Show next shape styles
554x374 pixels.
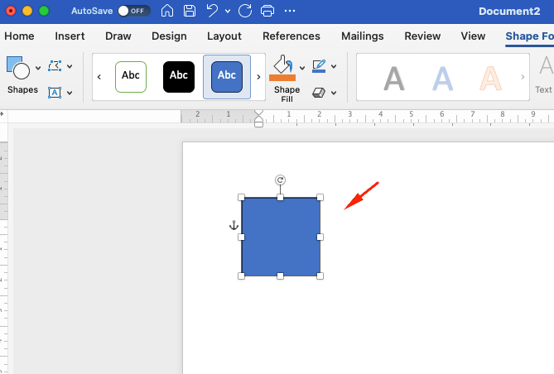pyautogui.click(x=258, y=77)
